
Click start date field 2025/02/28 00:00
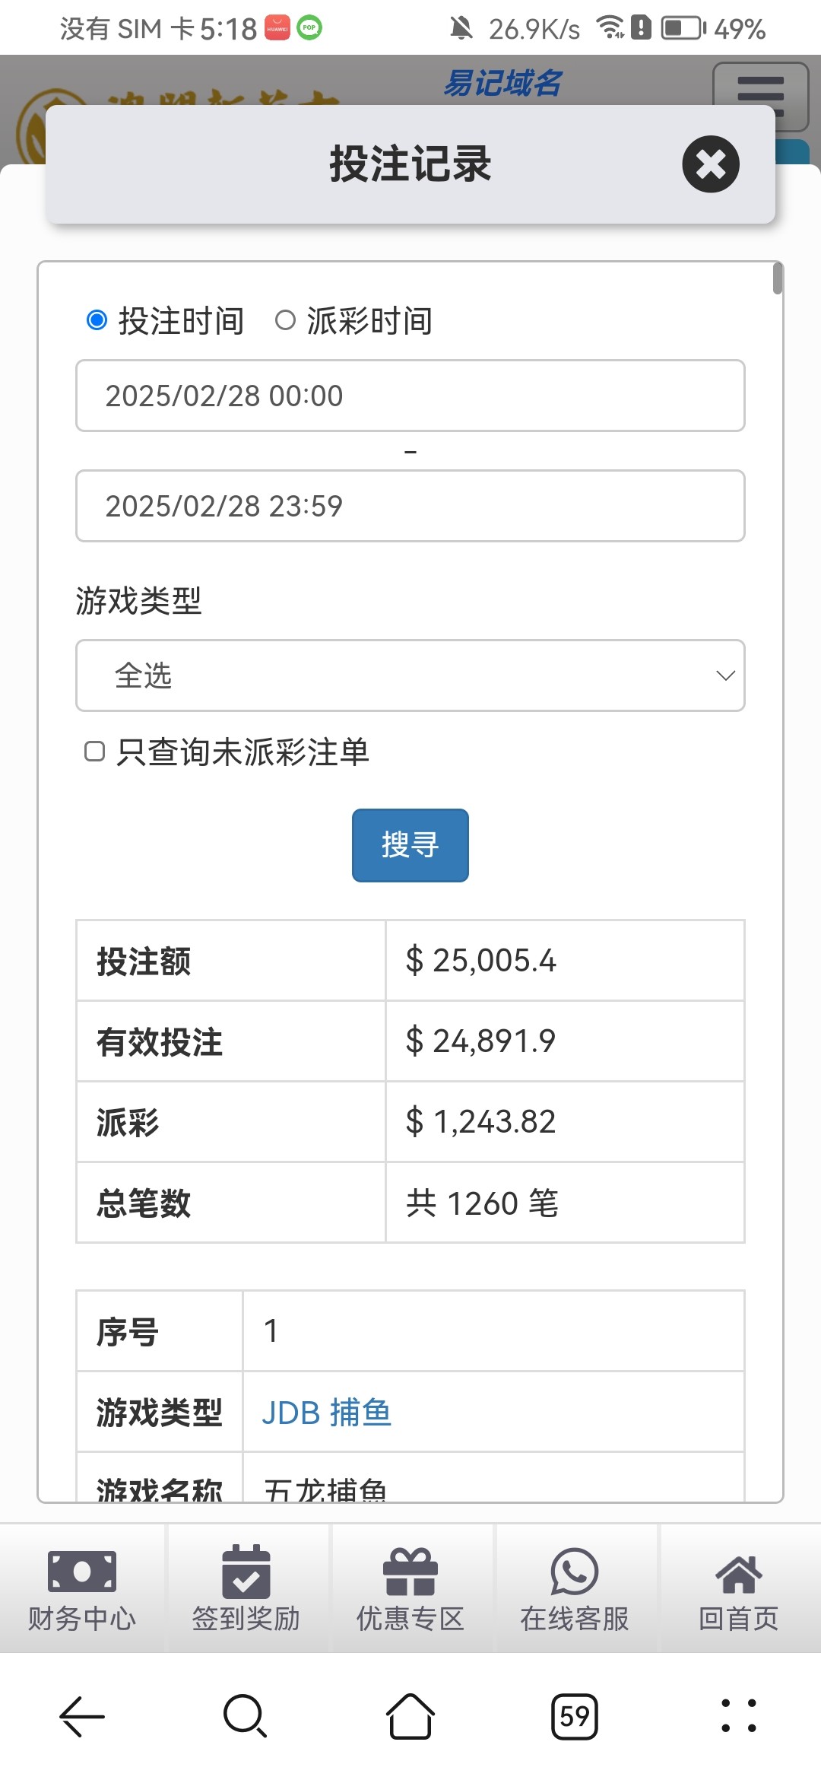click(x=410, y=396)
